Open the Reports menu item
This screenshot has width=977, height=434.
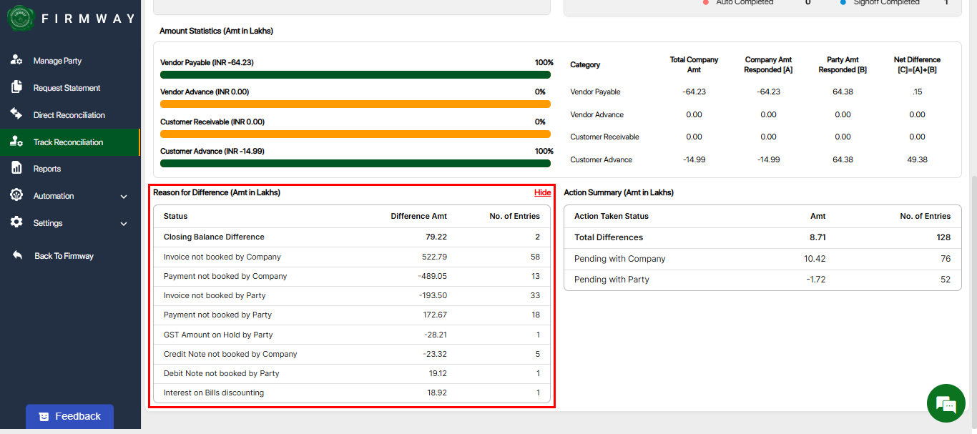(x=47, y=169)
